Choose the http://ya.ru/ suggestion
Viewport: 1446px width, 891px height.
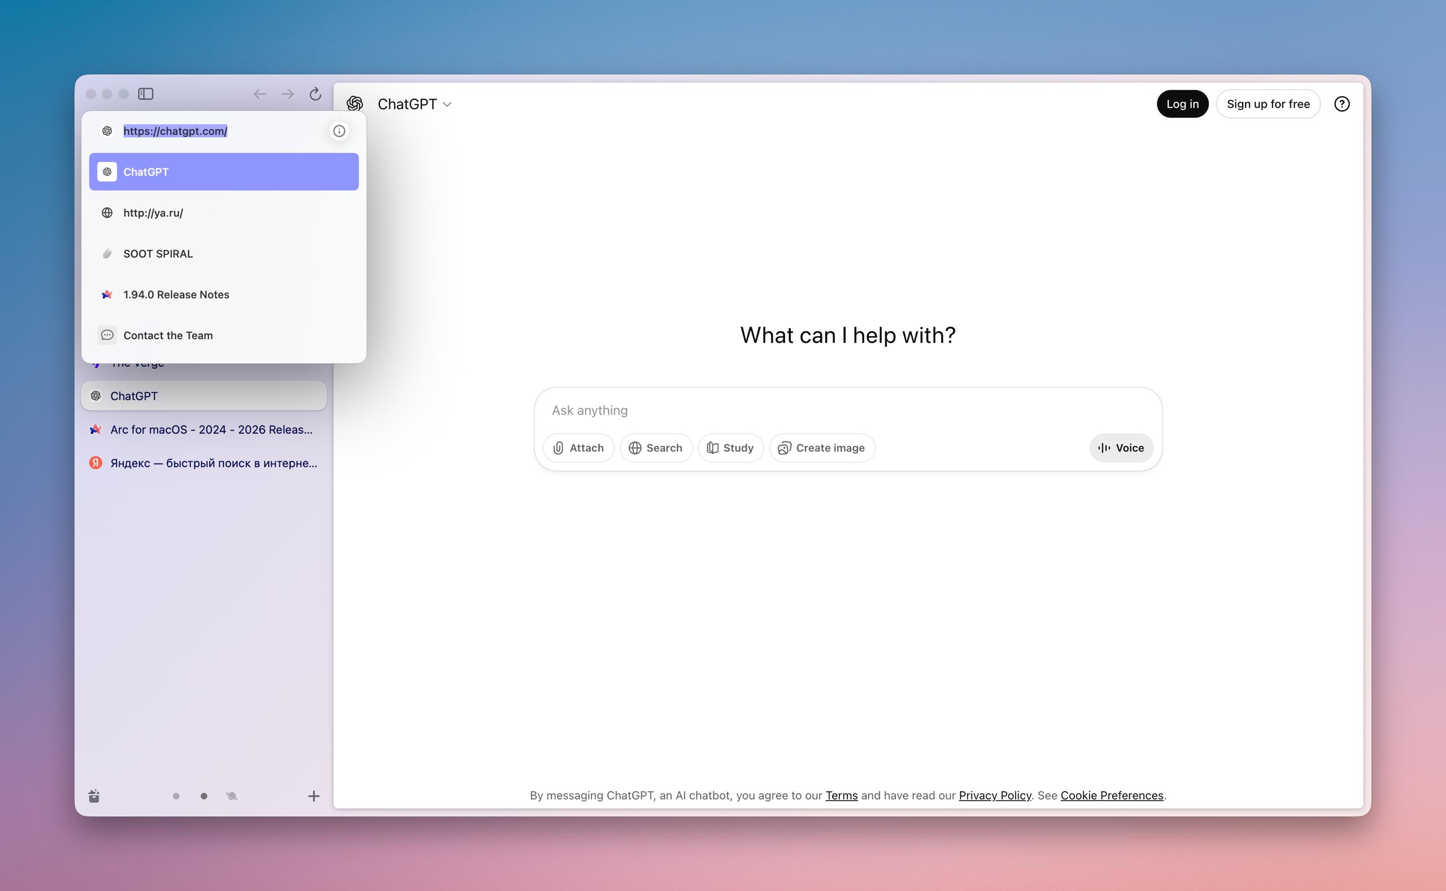pyautogui.click(x=224, y=213)
